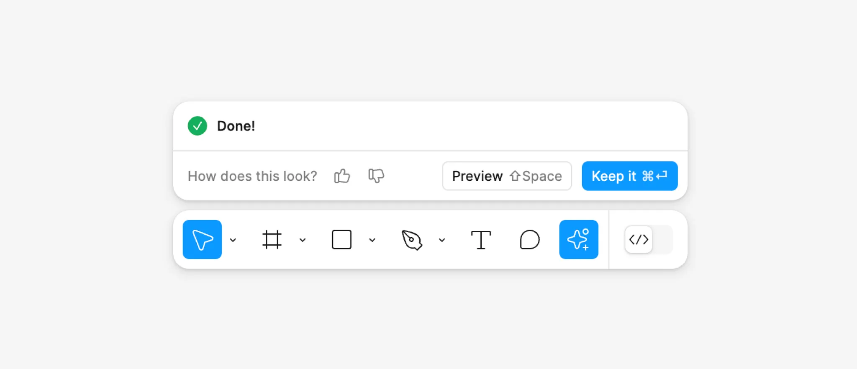Image resolution: width=857 pixels, height=369 pixels.
Task: Click the thumbs down feedback icon
Action: point(376,176)
